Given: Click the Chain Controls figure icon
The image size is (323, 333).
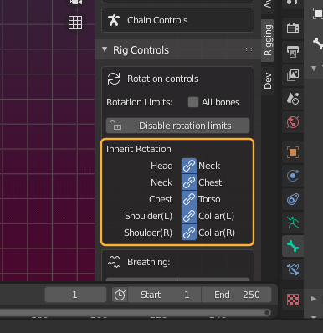Looking at the screenshot, I should click(114, 20).
